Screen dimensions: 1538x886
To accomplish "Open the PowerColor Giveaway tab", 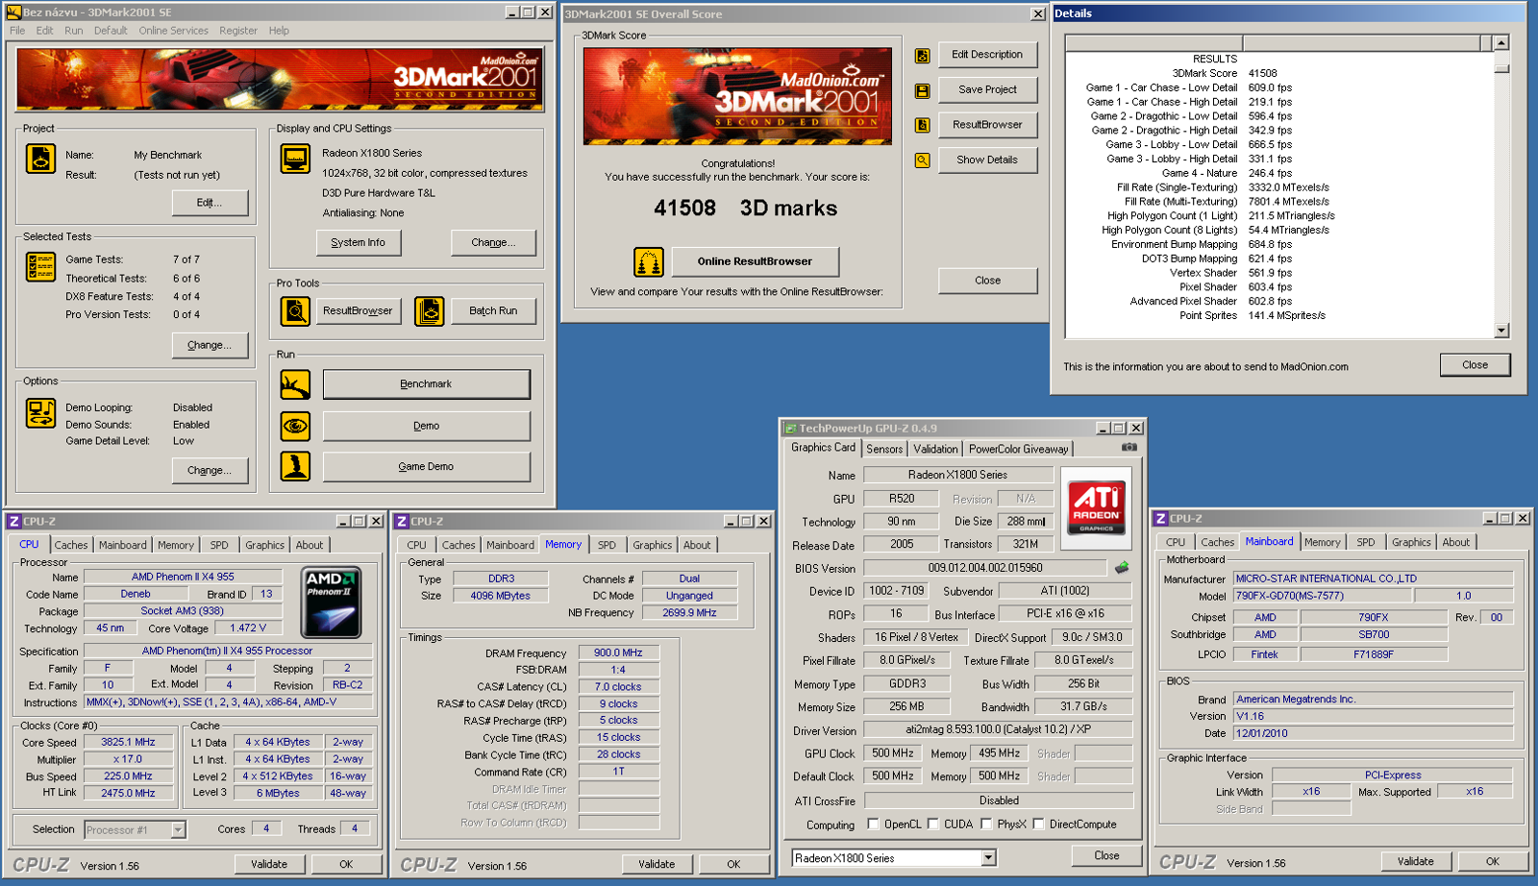I will point(1018,449).
